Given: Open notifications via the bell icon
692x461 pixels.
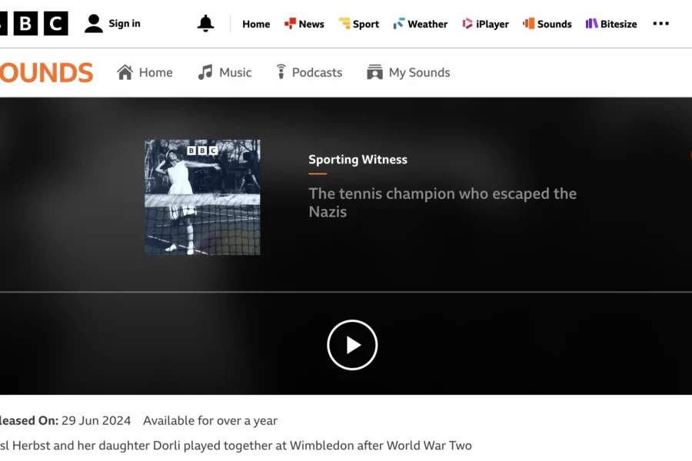Looking at the screenshot, I should (205, 23).
